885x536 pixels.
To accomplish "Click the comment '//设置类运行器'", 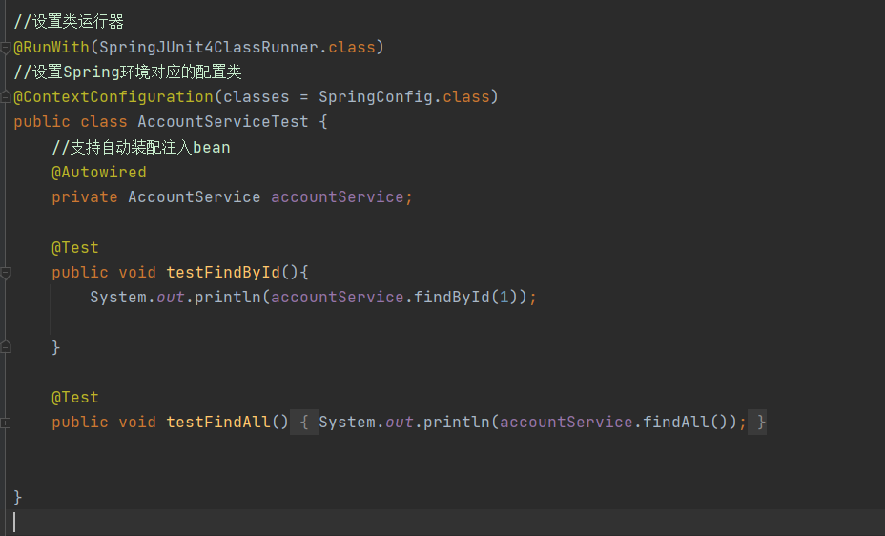I will 69,22.
